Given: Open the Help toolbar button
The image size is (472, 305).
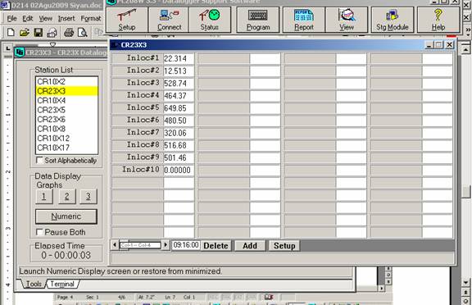Looking at the screenshot, I should pos(438,20).
